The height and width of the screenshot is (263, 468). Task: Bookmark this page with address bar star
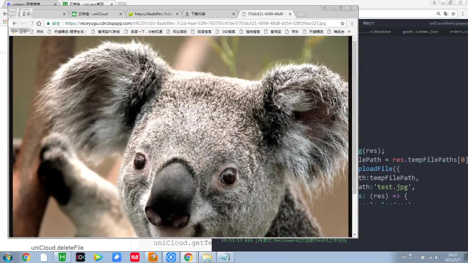pyautogui.click(x=342, y=23)
